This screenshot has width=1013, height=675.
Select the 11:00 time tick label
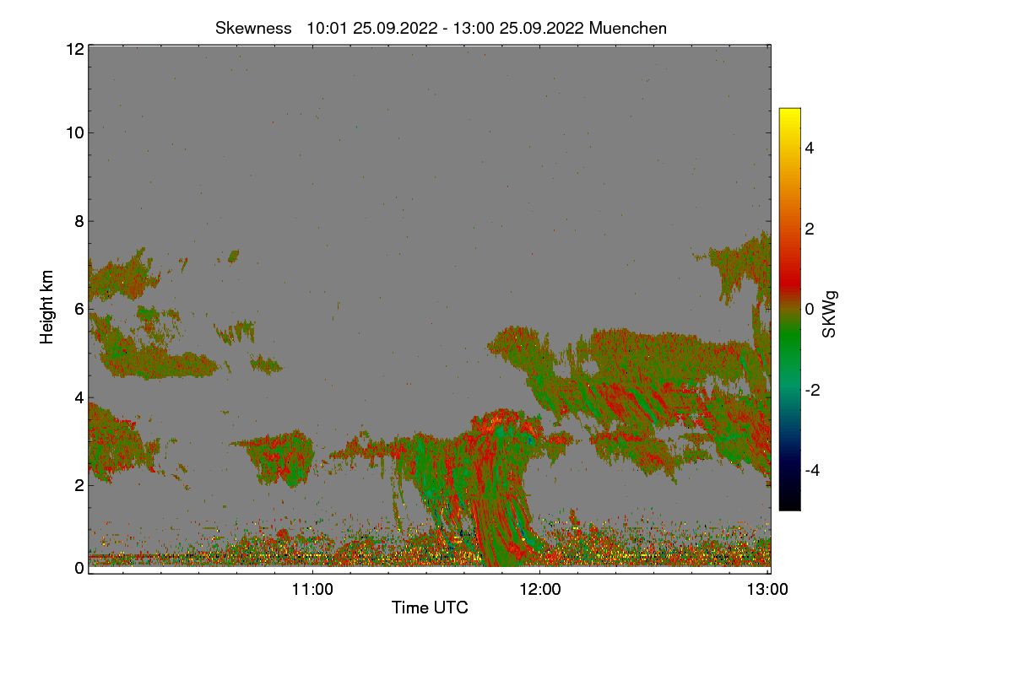click(312, 590)
